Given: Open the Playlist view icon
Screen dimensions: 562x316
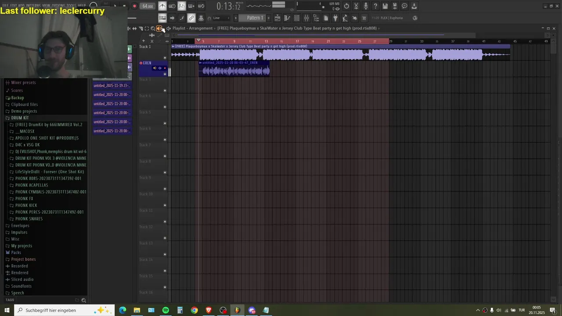Looking at the screenshot, I should [277, 18].
